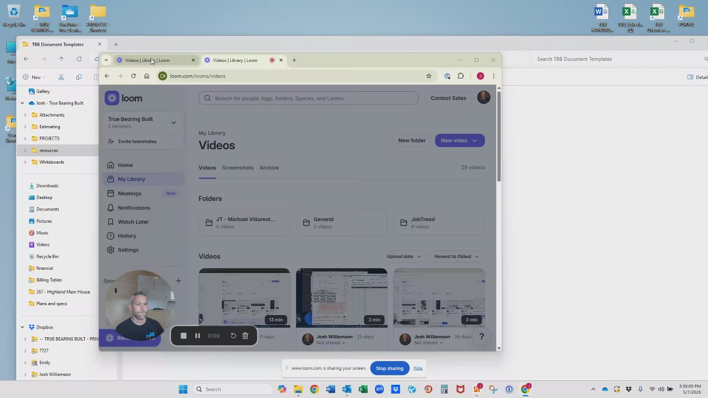This screenshot has width=708, height=398.
Task: Expand Whiteboards folder in File Explorer
Action: 25,162
